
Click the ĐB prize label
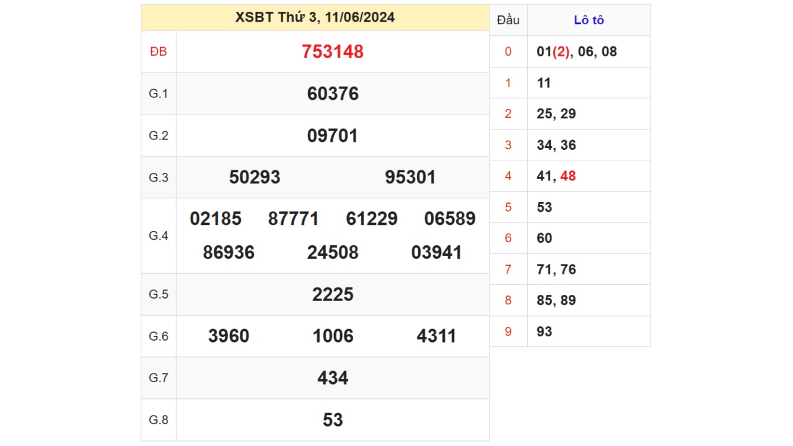(159, 52)
